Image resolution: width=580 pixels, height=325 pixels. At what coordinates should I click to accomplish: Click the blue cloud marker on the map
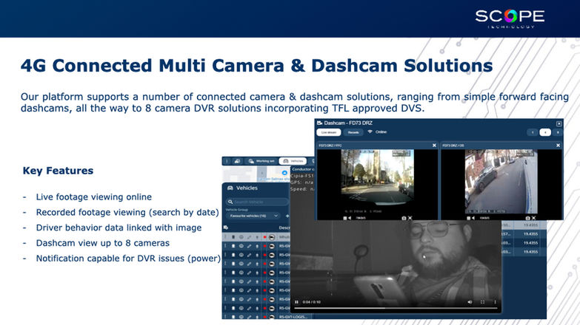click(x=284, y=173)
